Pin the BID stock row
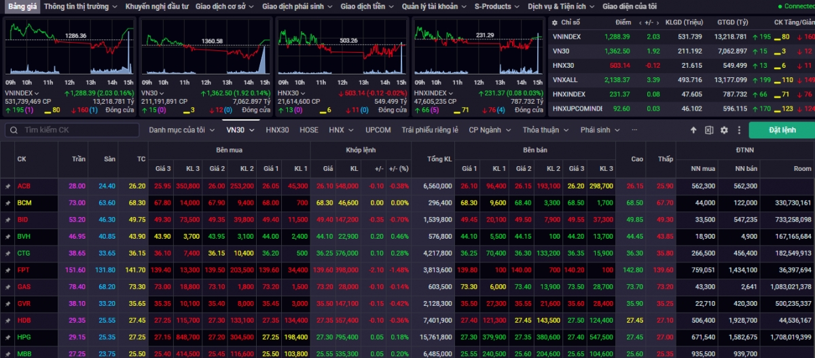 8,220
